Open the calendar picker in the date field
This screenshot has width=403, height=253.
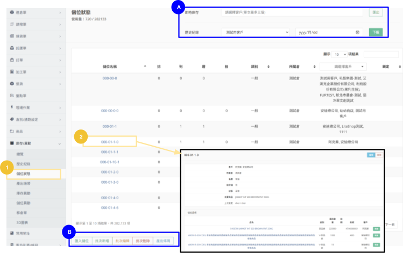coord(357,32)
